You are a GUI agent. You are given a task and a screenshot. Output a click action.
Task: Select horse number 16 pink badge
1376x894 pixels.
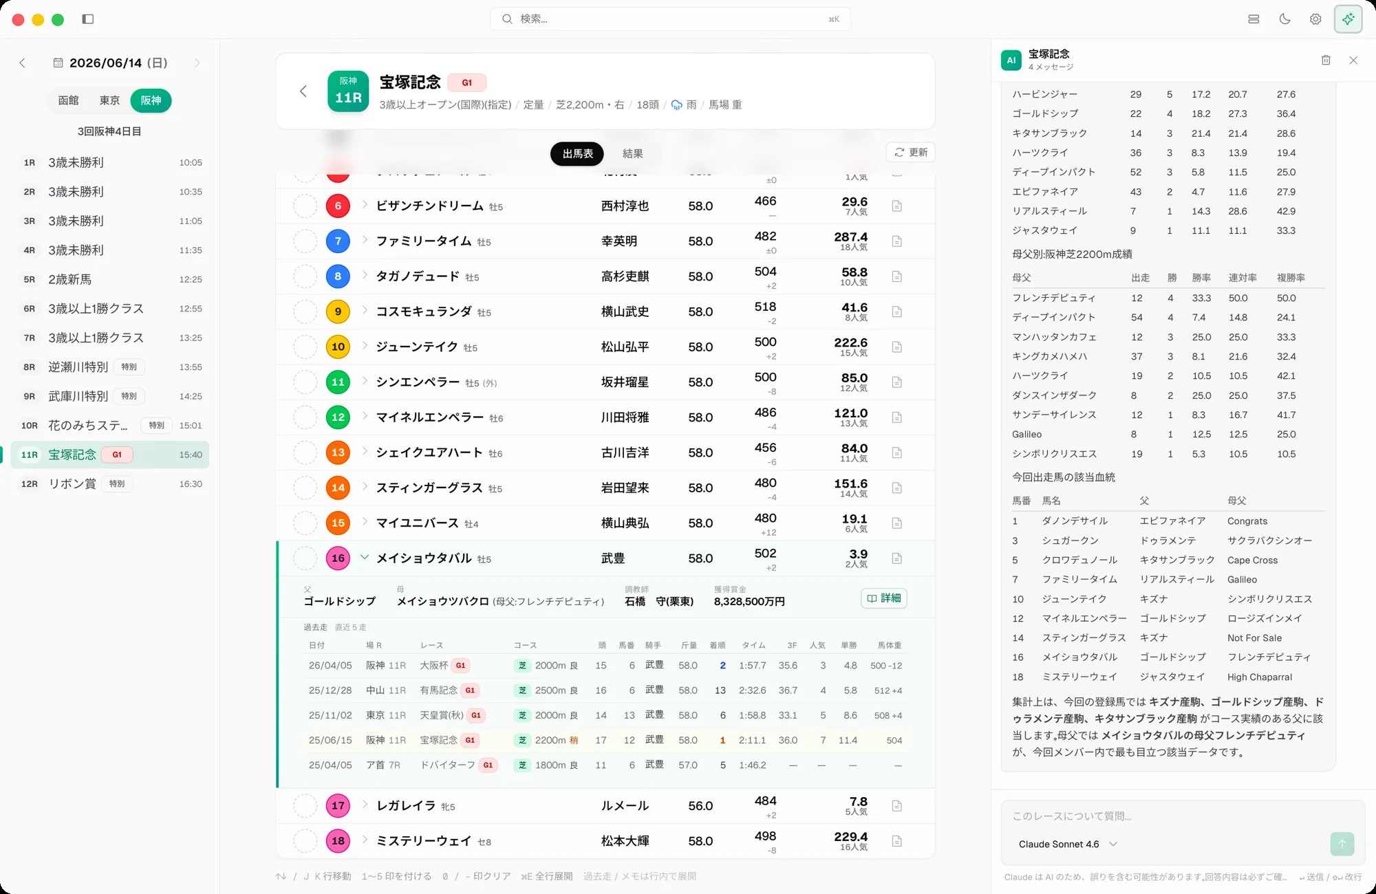pos(338,558)
